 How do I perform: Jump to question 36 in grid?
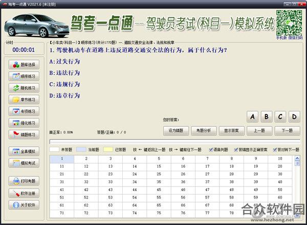183,182
